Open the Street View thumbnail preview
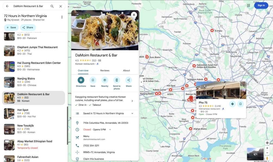The image size is (273, 162). tap(255, 154)
